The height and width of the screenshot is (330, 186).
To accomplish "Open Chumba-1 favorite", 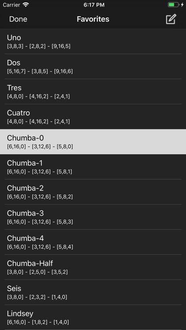I will click(x=93, y=167).
